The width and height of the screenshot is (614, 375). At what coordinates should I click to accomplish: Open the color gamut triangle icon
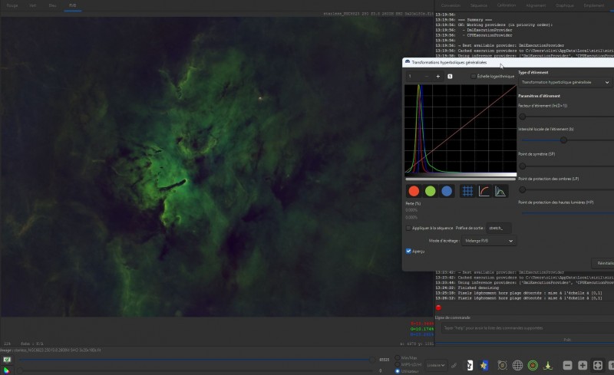click(7, 370)
